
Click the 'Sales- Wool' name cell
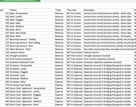tap(32, 36)
